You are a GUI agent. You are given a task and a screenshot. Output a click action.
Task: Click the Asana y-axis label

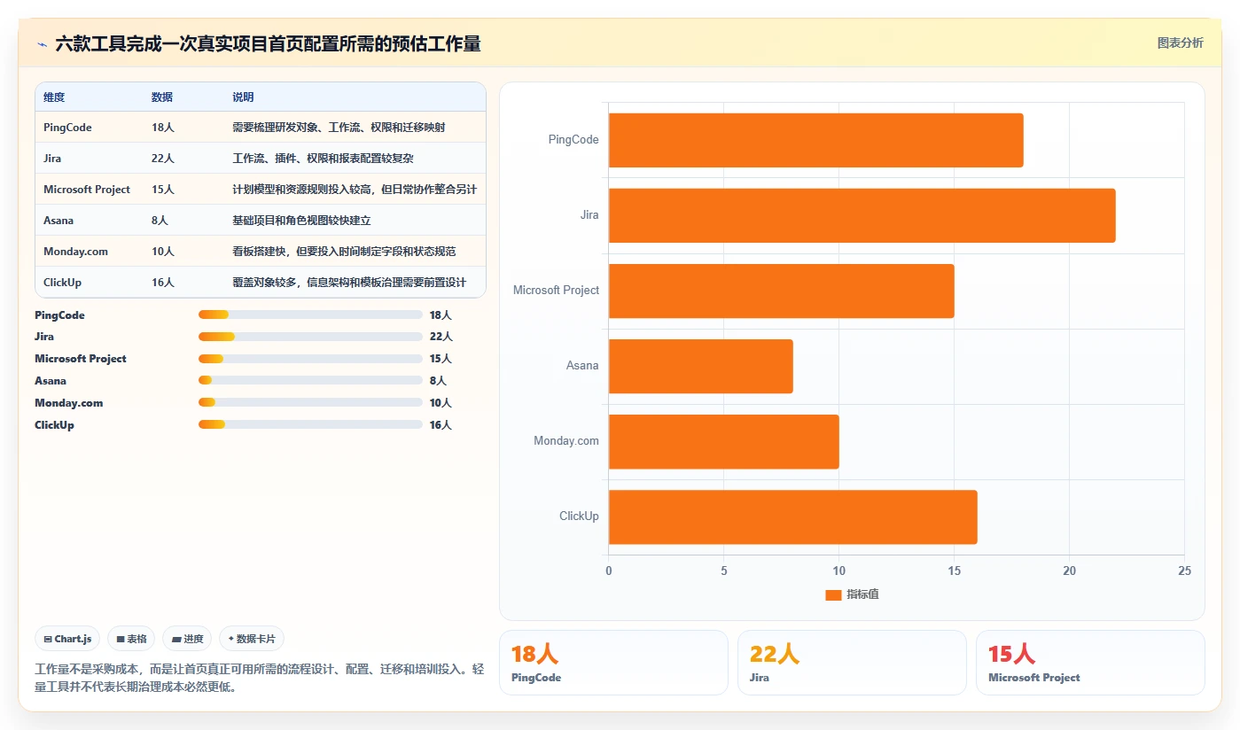click(x=582, y=366)
